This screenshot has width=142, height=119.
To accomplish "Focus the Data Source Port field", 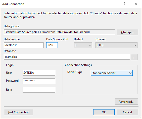I will [x=52, y=45].
